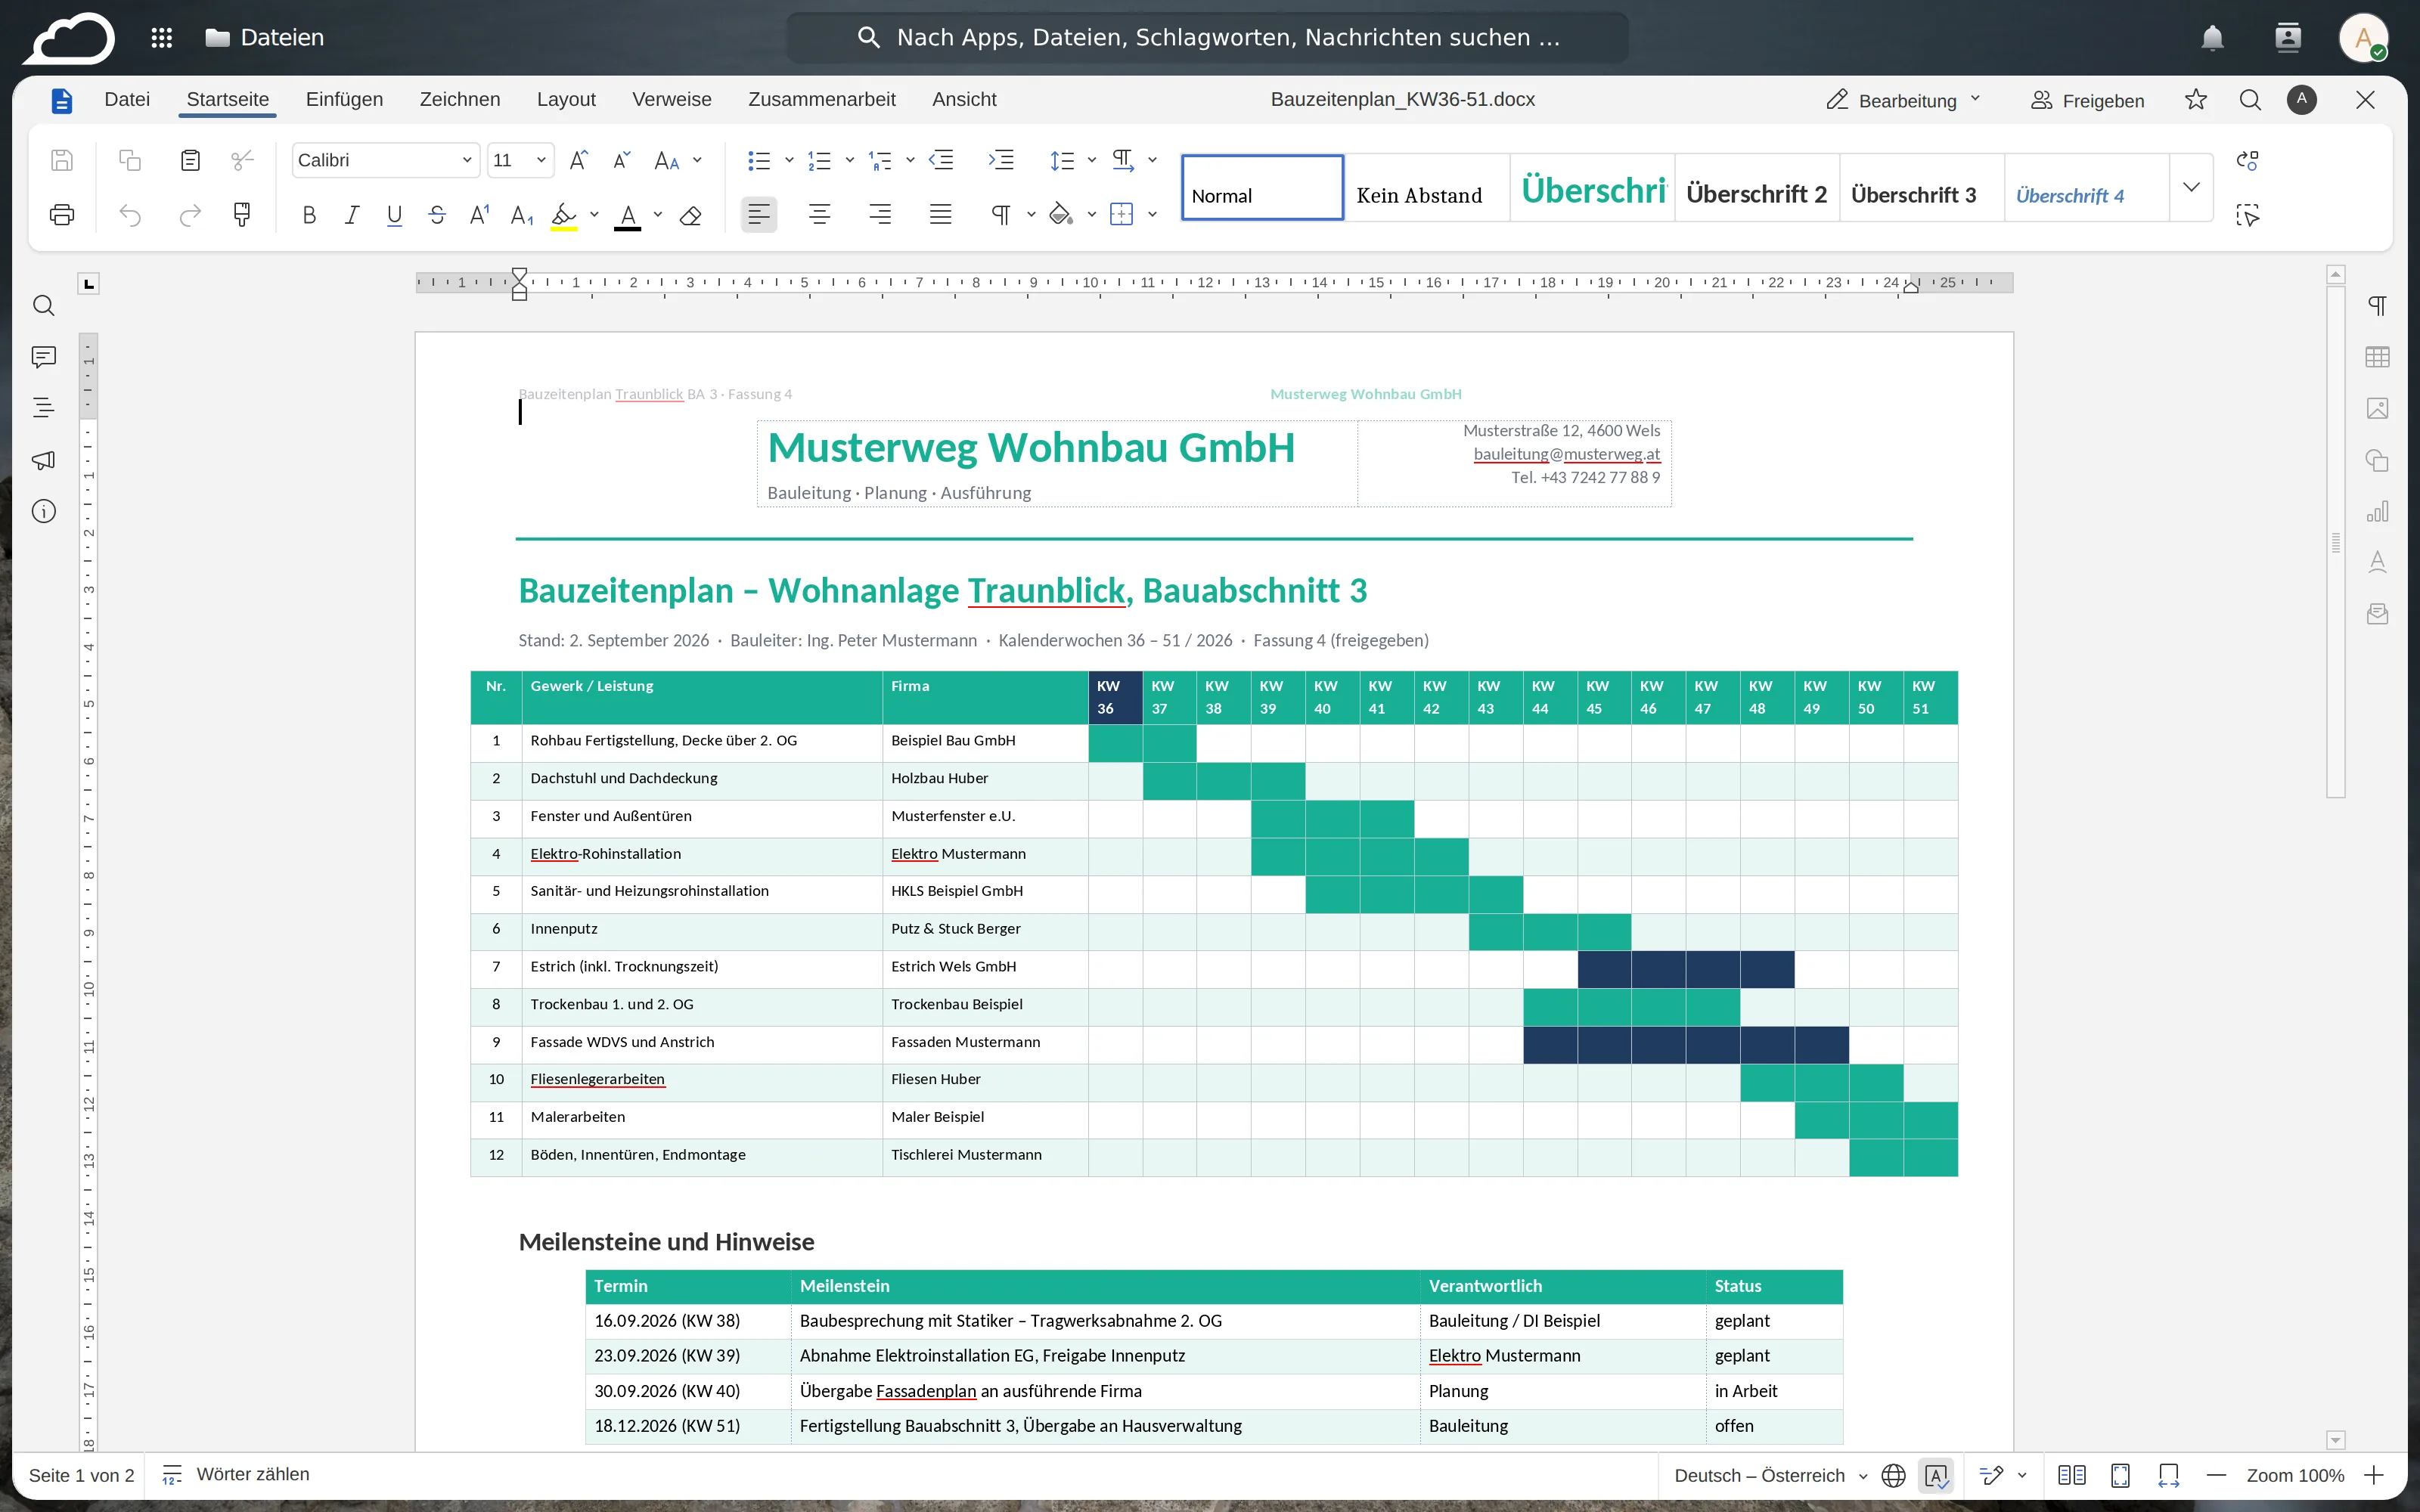This screenshot has width=2420, height=1512.
Task: Open Deutsch – Österreich language dropdown
Action: [1771, 1475]
